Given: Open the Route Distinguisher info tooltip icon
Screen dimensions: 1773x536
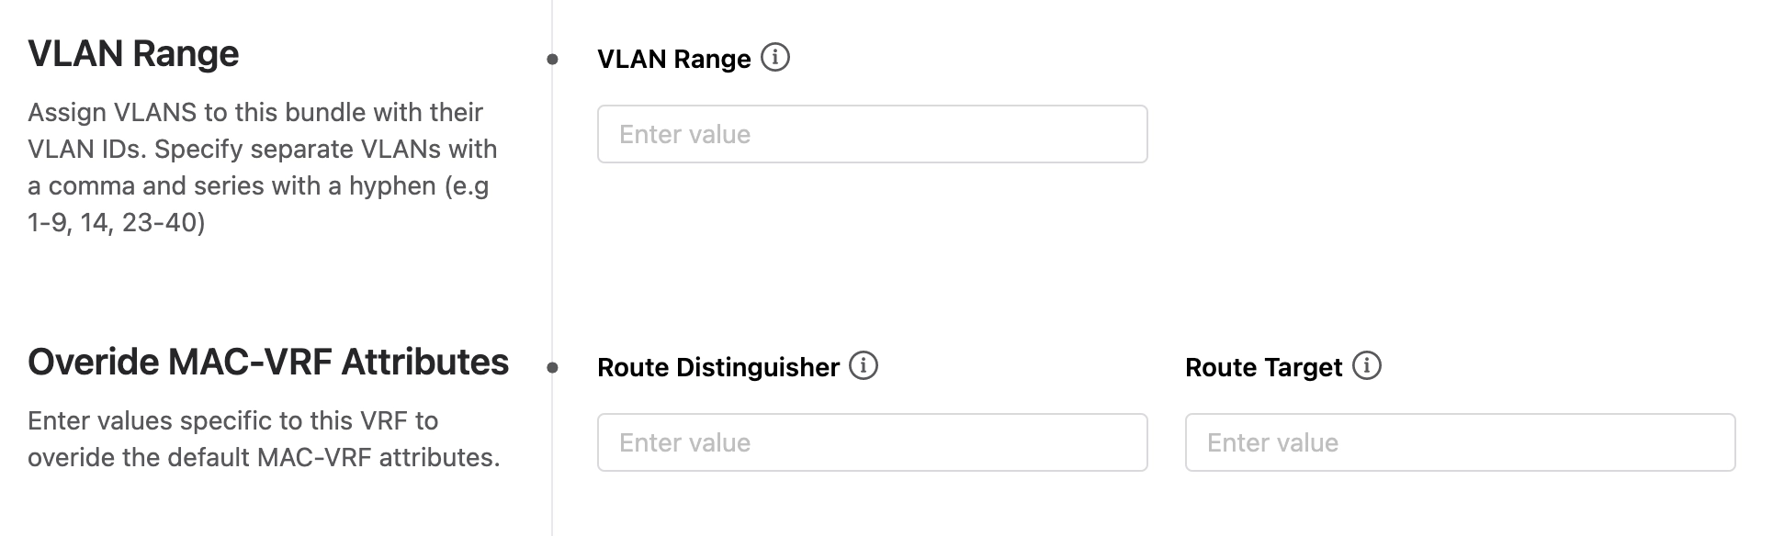Looking at the screenshot, I should pyautogui.click(x=862, y=367).
